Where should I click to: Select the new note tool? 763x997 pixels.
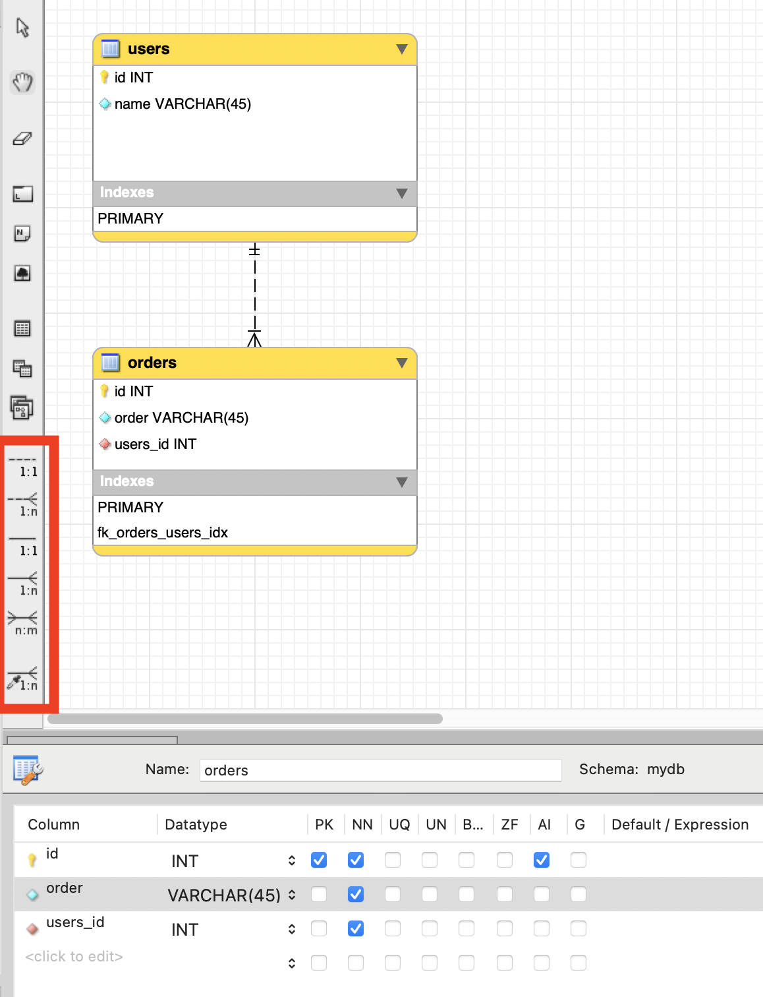coord(22,233)
